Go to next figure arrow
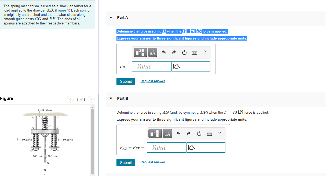 [x=91, y=99]
